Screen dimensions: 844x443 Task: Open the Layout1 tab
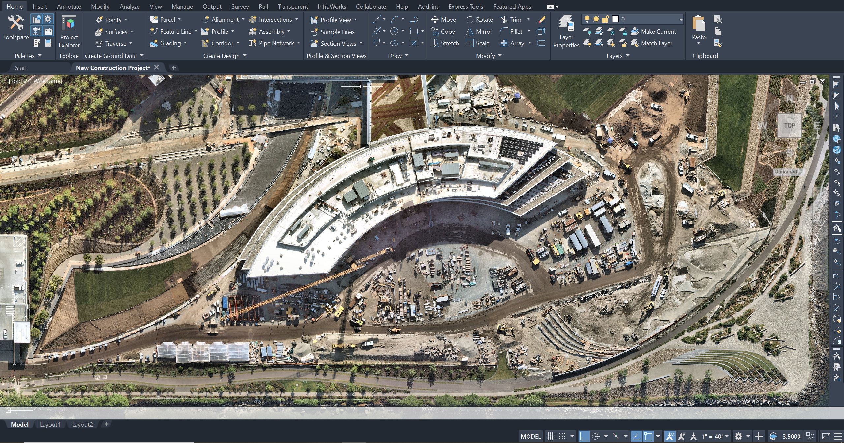(50, 424)
